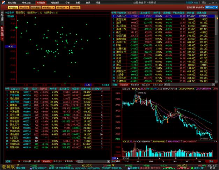This screenshot has height=170, width=219.
Task: Switch to the 行业板块 tab under the industry table
Action: coord(124,85)
